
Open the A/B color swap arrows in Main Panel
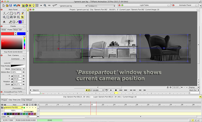[x=23, y=22]
